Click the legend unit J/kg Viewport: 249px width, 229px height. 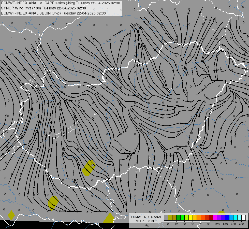(x=147, y=225)
